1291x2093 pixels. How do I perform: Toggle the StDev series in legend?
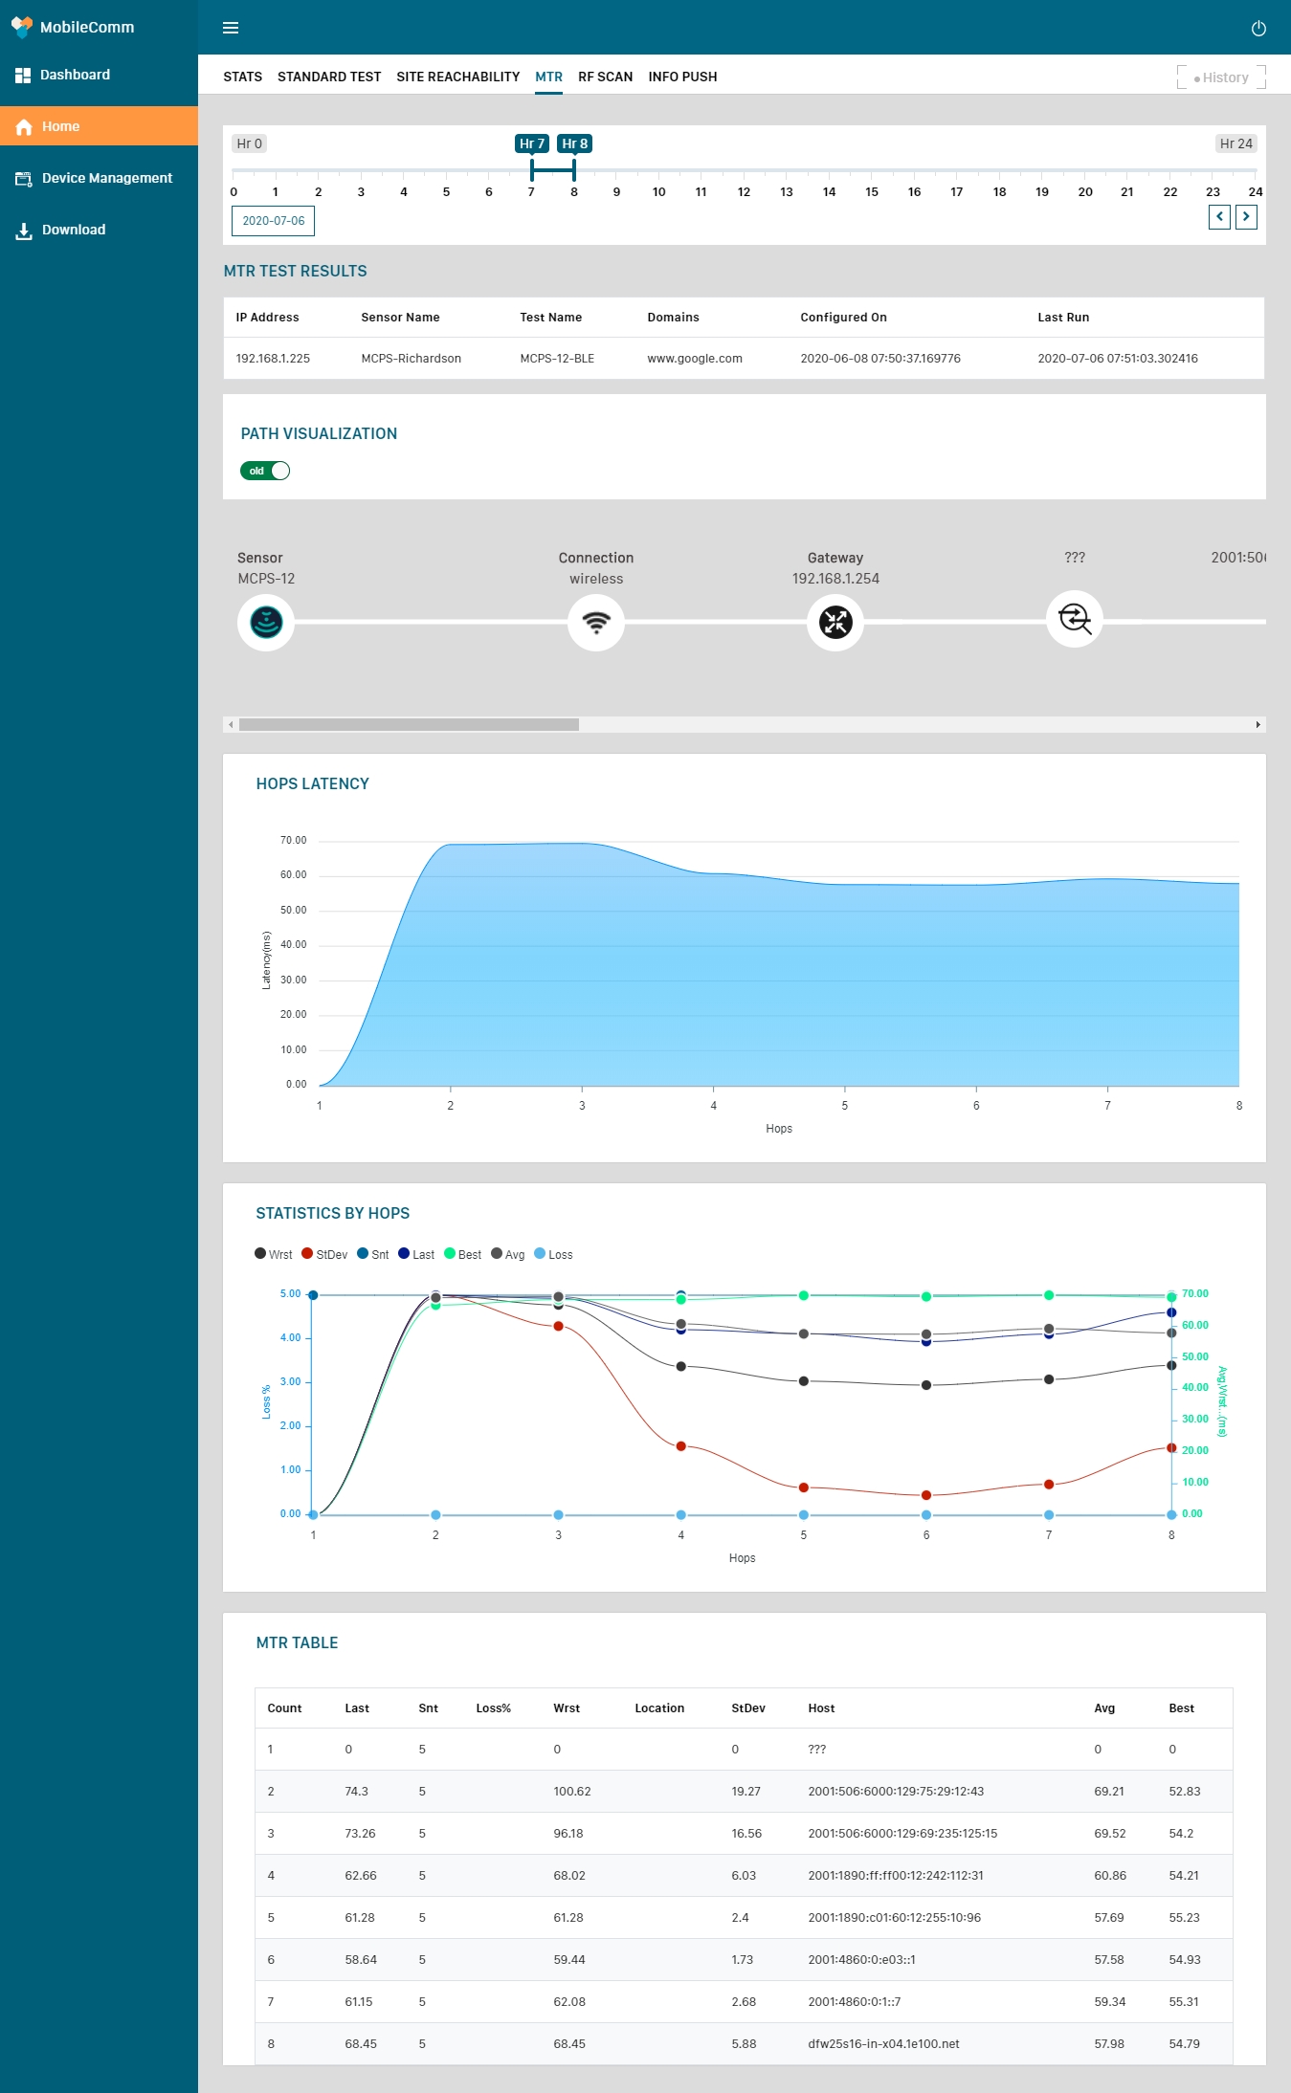coord(324,1254)
